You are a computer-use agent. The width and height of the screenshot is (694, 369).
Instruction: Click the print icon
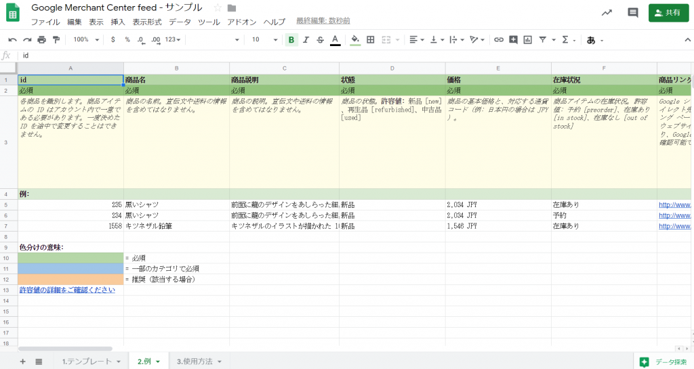click(x=41, y=40)
